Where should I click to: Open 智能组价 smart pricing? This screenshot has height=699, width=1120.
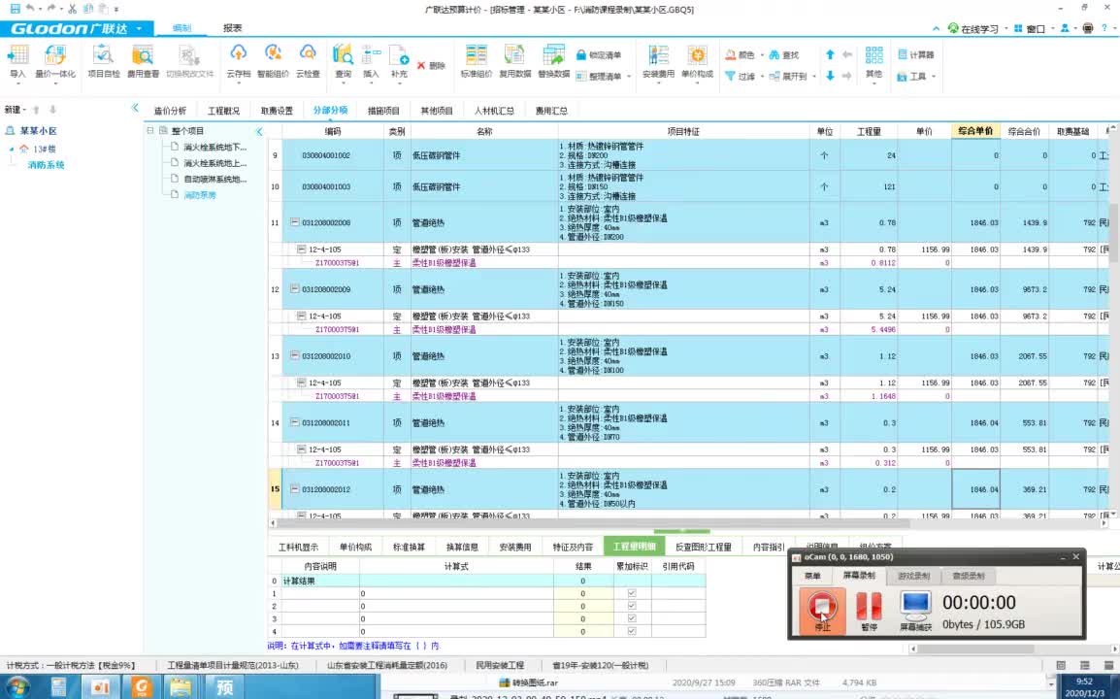click(273, 61)
